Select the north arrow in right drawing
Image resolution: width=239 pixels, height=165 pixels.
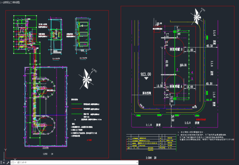pyautogui.click(x=197, y=17)
